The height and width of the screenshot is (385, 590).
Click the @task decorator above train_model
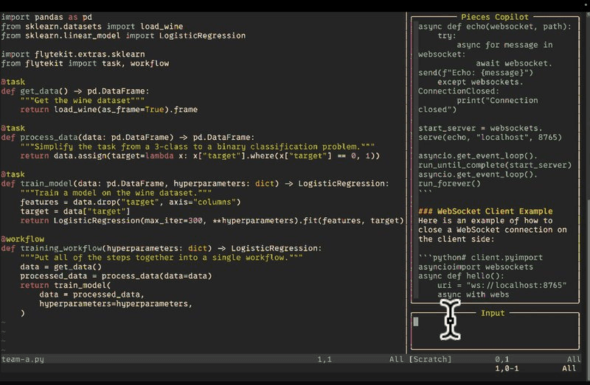(13, 174)
